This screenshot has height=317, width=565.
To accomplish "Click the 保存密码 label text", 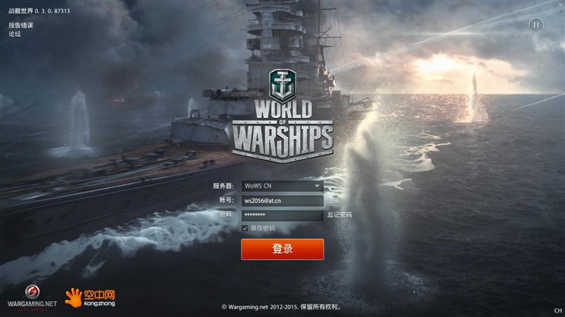I will (262, 228).
